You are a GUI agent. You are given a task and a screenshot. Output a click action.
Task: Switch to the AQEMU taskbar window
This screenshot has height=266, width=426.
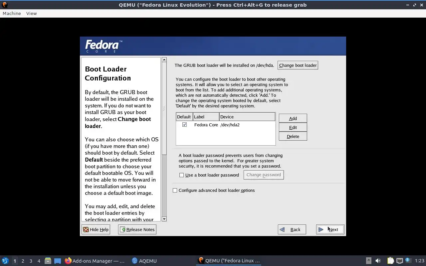(x=144, y=261)
